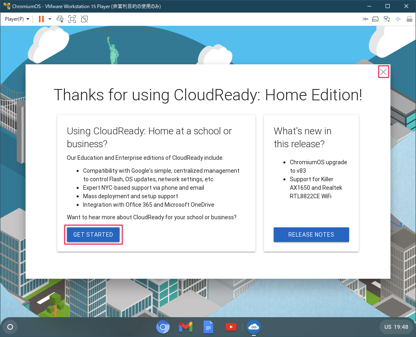Enter full screen mode
The image size is (416, 337).
click(72, 19)
